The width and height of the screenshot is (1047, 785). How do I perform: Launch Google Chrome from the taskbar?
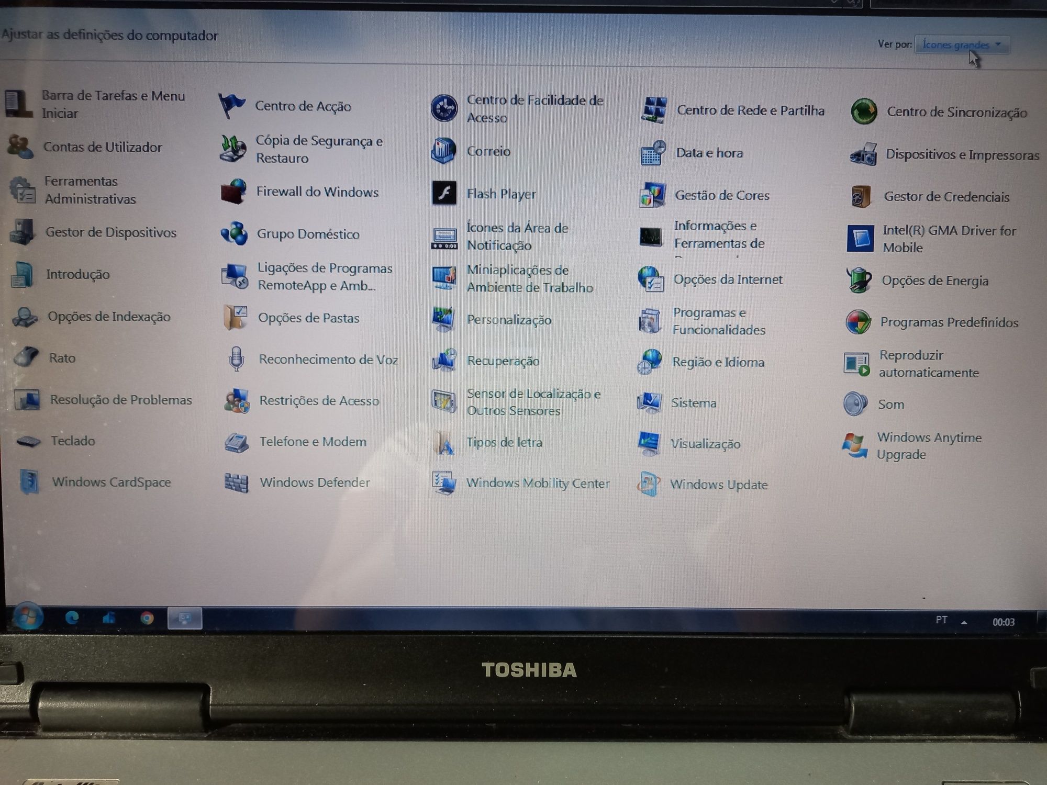(x=147, y=619)
